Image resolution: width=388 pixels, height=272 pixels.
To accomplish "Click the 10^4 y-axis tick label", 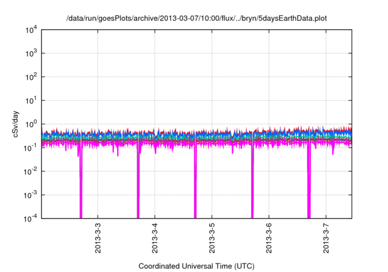I will 31,30.
